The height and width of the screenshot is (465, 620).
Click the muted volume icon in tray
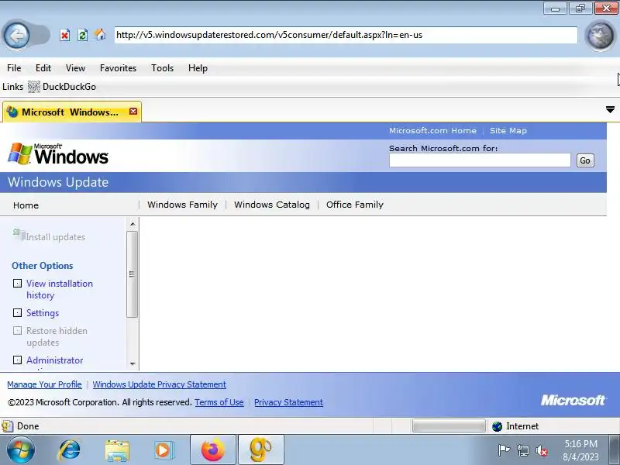(541, 450)
